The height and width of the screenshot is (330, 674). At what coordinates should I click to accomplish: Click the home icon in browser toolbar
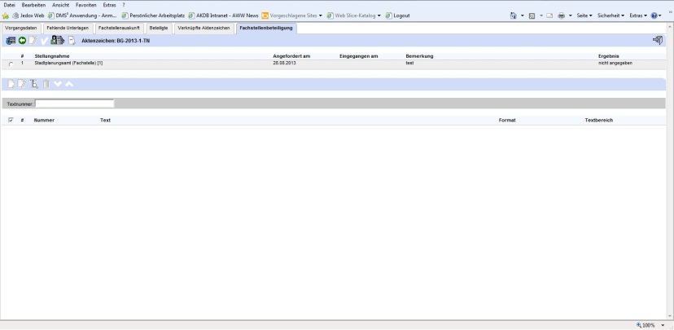tap(514, 15)
